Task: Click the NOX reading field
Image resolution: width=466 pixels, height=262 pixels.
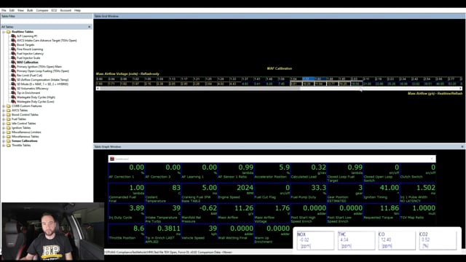Action: point(315,240)
